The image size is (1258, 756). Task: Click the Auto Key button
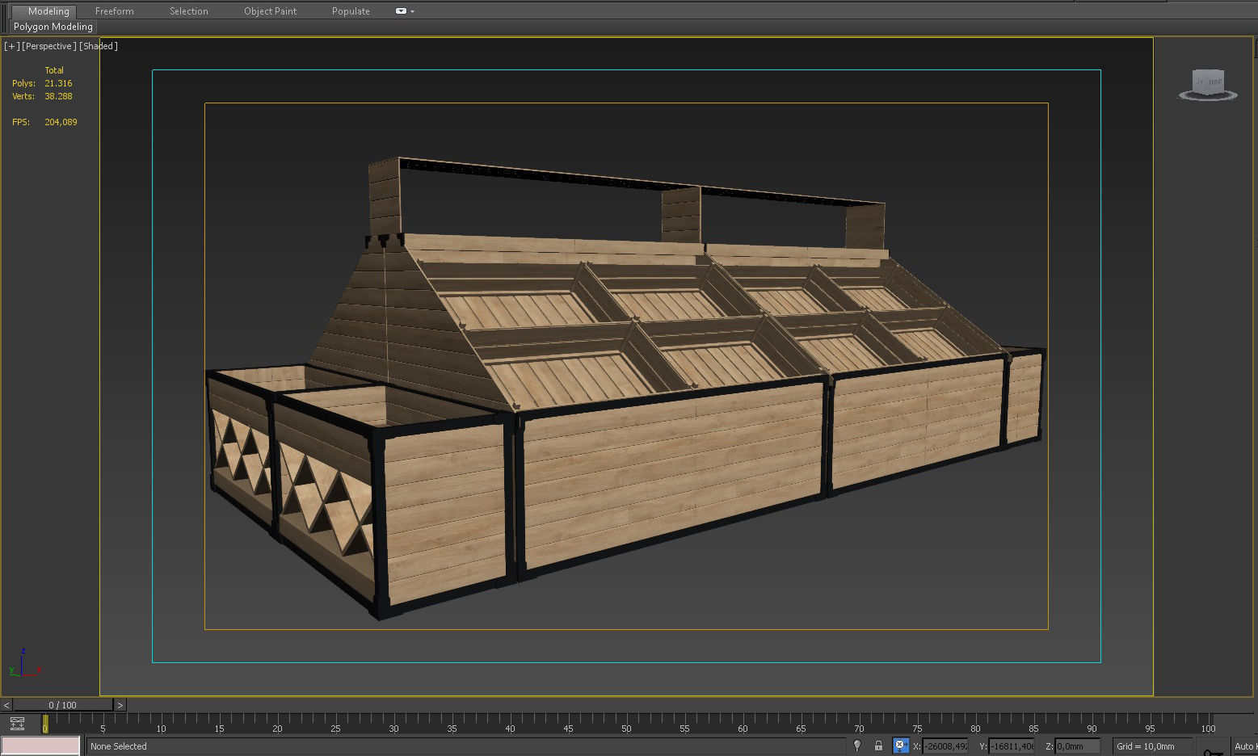point(1244,746)
